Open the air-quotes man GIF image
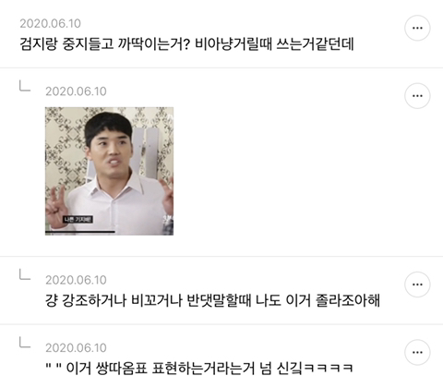Image resolution: width=443 pixels, height=388 pixels. (109, 171)
